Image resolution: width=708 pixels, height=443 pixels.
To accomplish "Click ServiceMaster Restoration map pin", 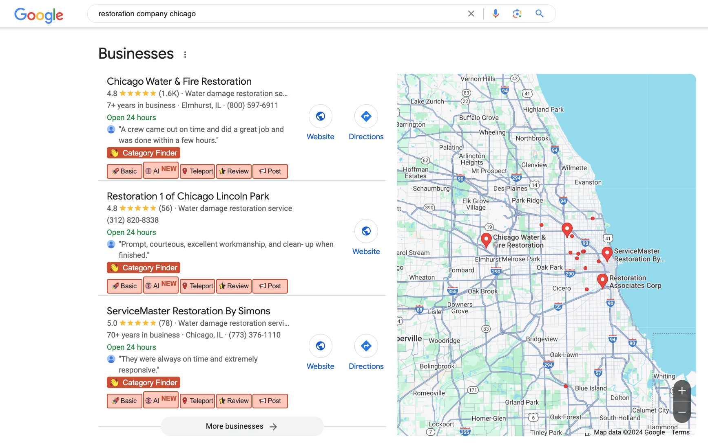I will point(607,254).
